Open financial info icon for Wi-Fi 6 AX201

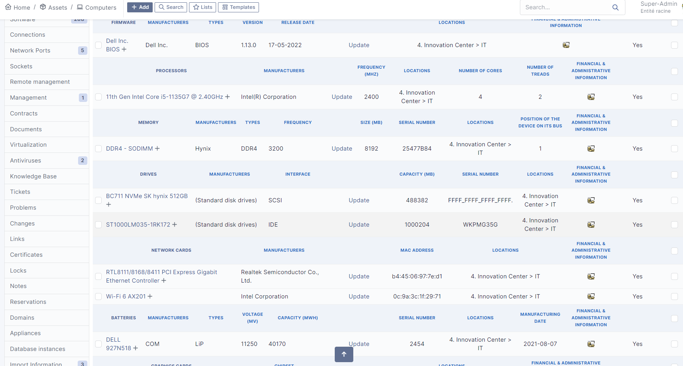591,297
